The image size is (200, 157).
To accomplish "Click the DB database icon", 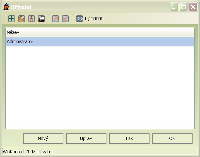I will (x=80, y=19).
